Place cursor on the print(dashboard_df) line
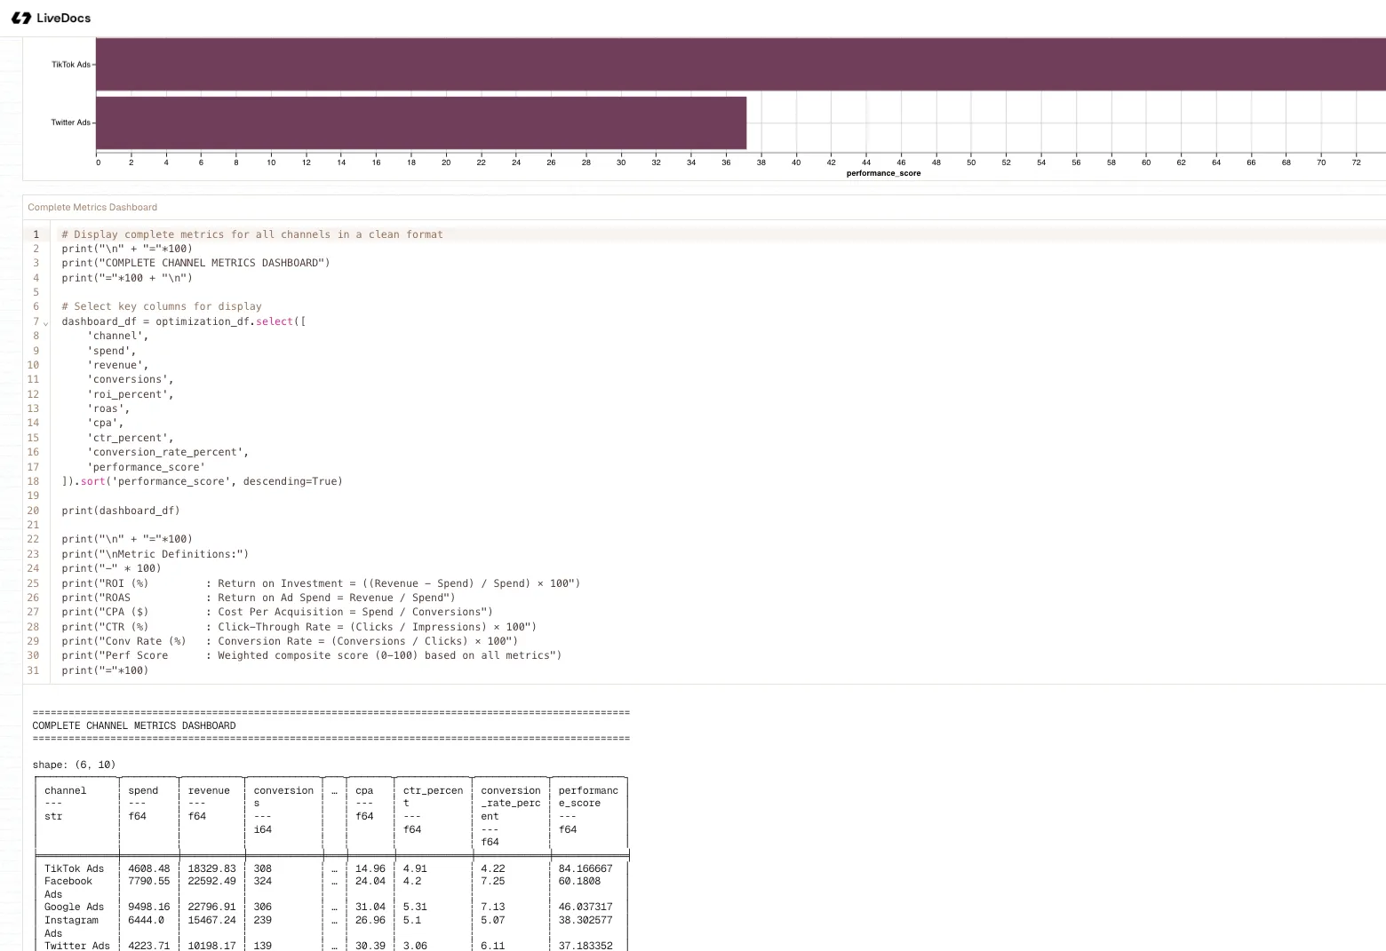Image resolution: width=1386 pixels, height=951 pixels. (120, 511)
